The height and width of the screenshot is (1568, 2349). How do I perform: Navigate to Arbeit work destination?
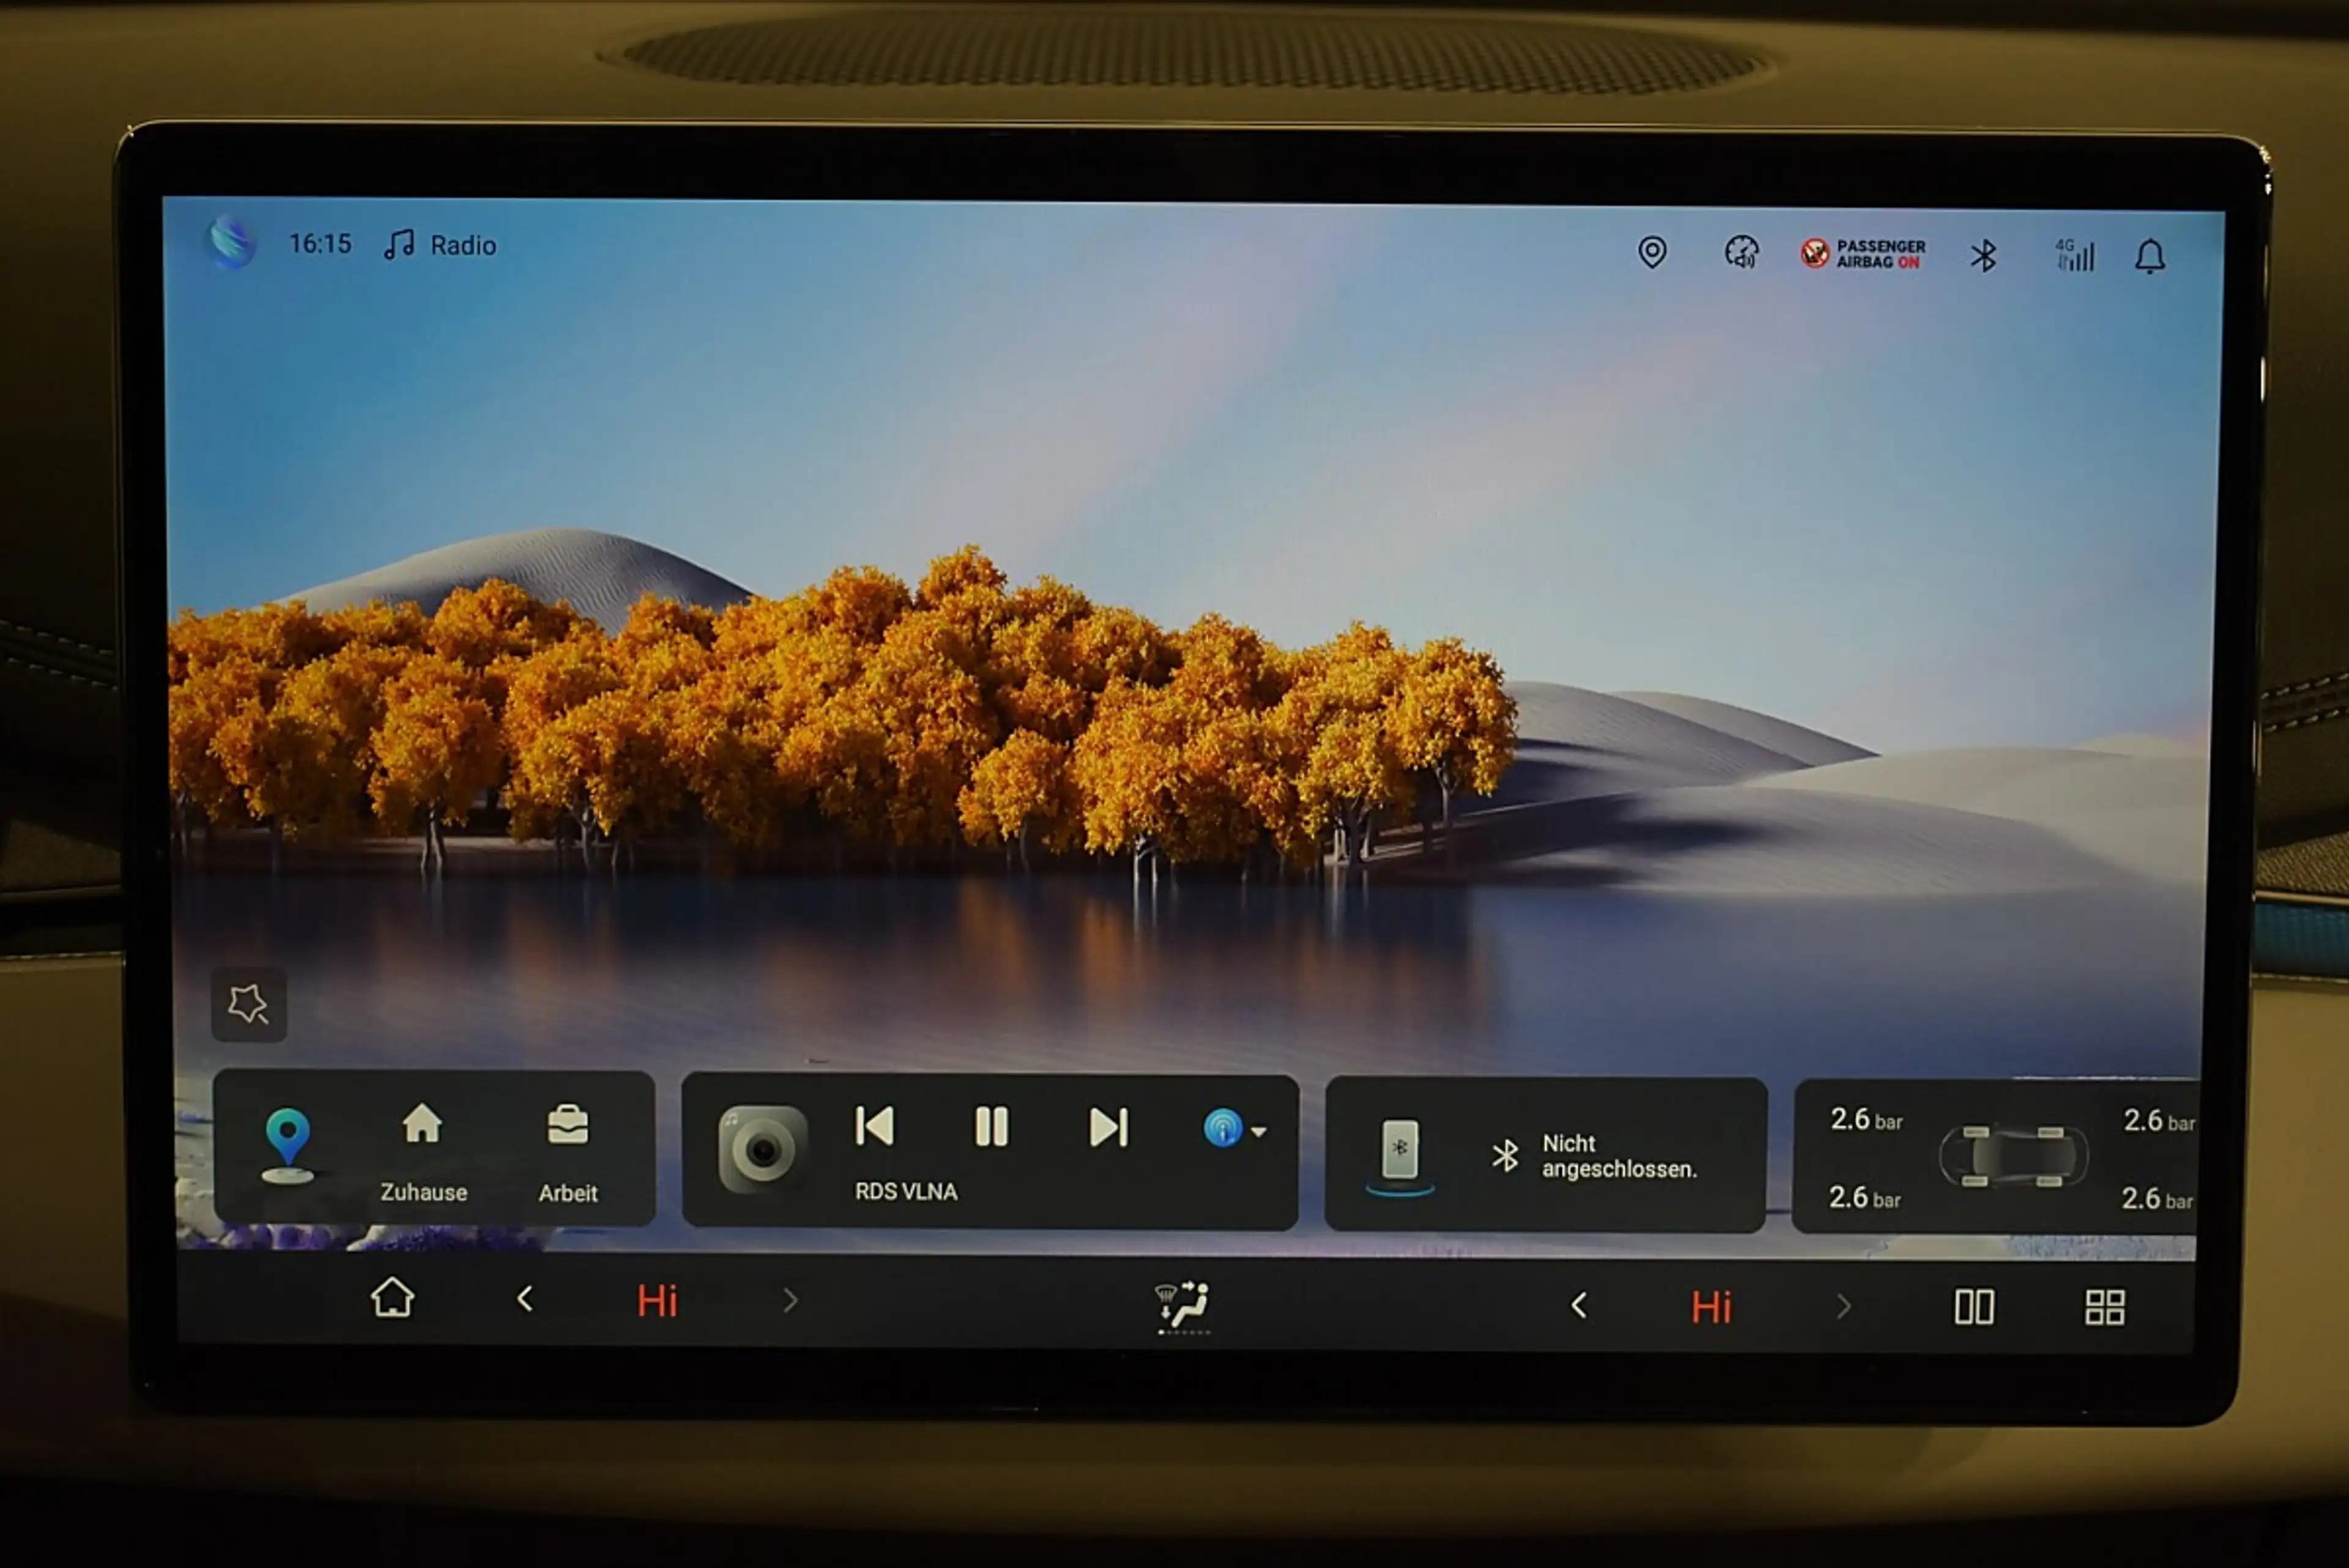pos(568,1153)
